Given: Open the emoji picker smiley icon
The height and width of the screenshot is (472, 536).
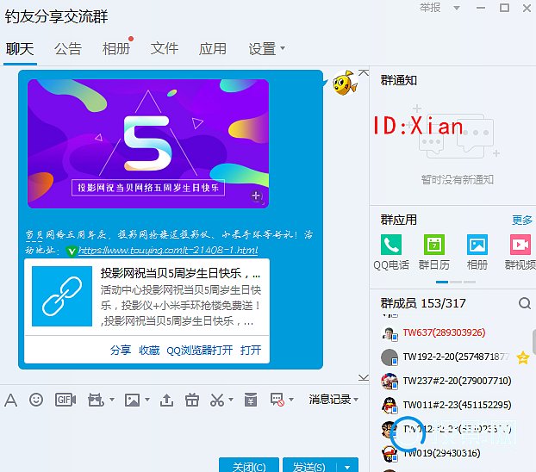Looking at the screenshot, I should 36,400.
